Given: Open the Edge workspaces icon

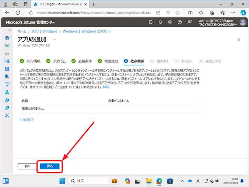Looking at the screenshot, I should (x=15, y=4).
